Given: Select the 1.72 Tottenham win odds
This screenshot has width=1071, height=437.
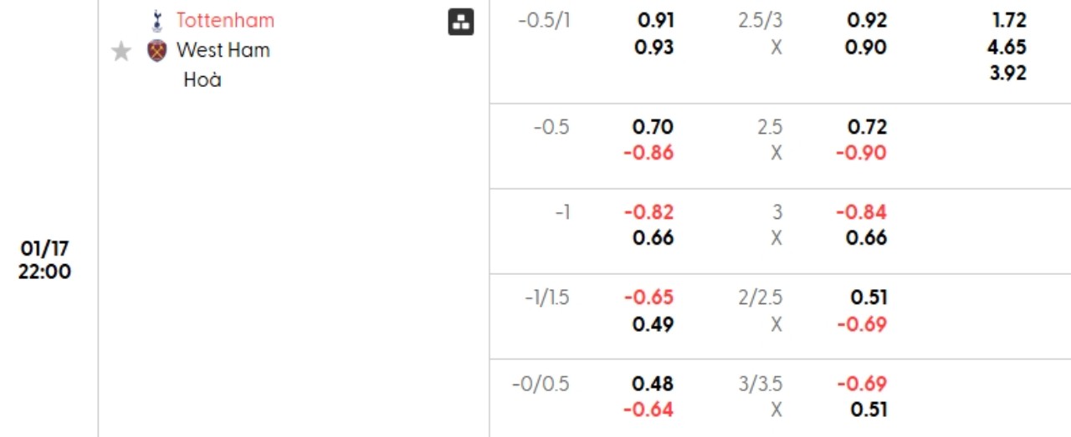Looking at the screenshot, I should tap(1007, 21).
